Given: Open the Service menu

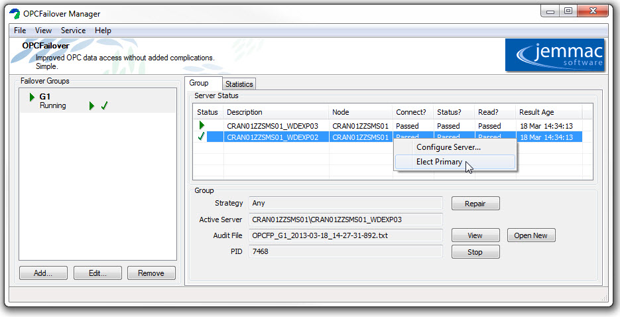Looking at the screenshot, I should pos(73,31).
